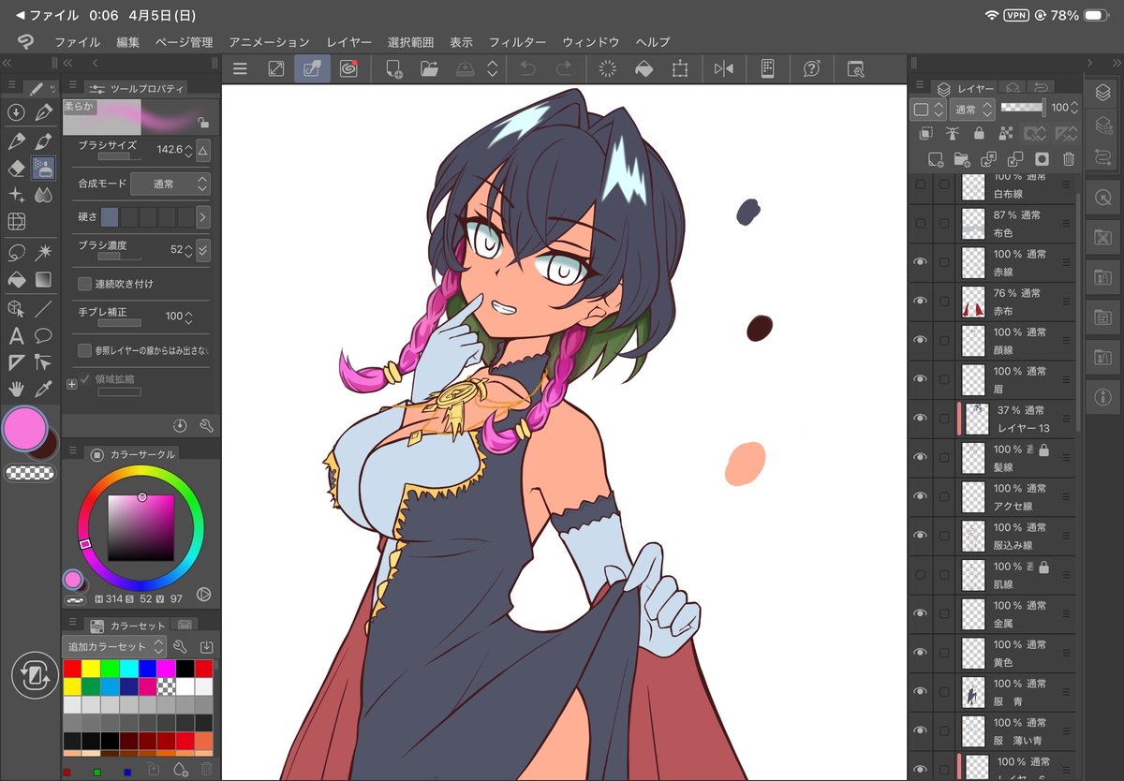
Task: Open ヘルプ menu
Action: (653, 42)
